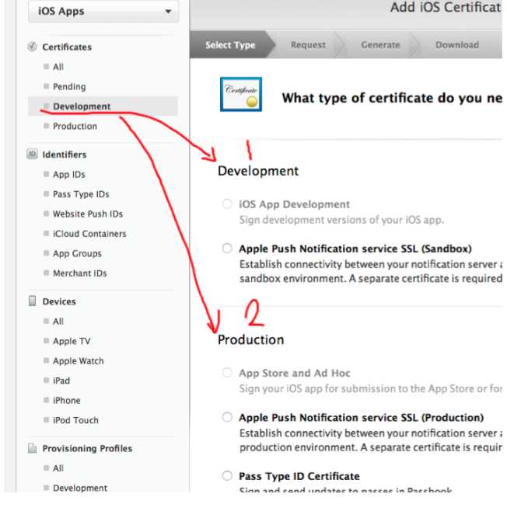This screenshot has height=508, width=507.
Task: Show Apple TV devices
Action: point(72,341)
